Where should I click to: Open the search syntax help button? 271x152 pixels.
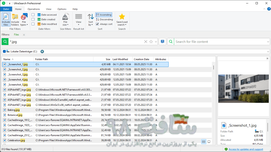pyautogui.click(x=162, y=42)
